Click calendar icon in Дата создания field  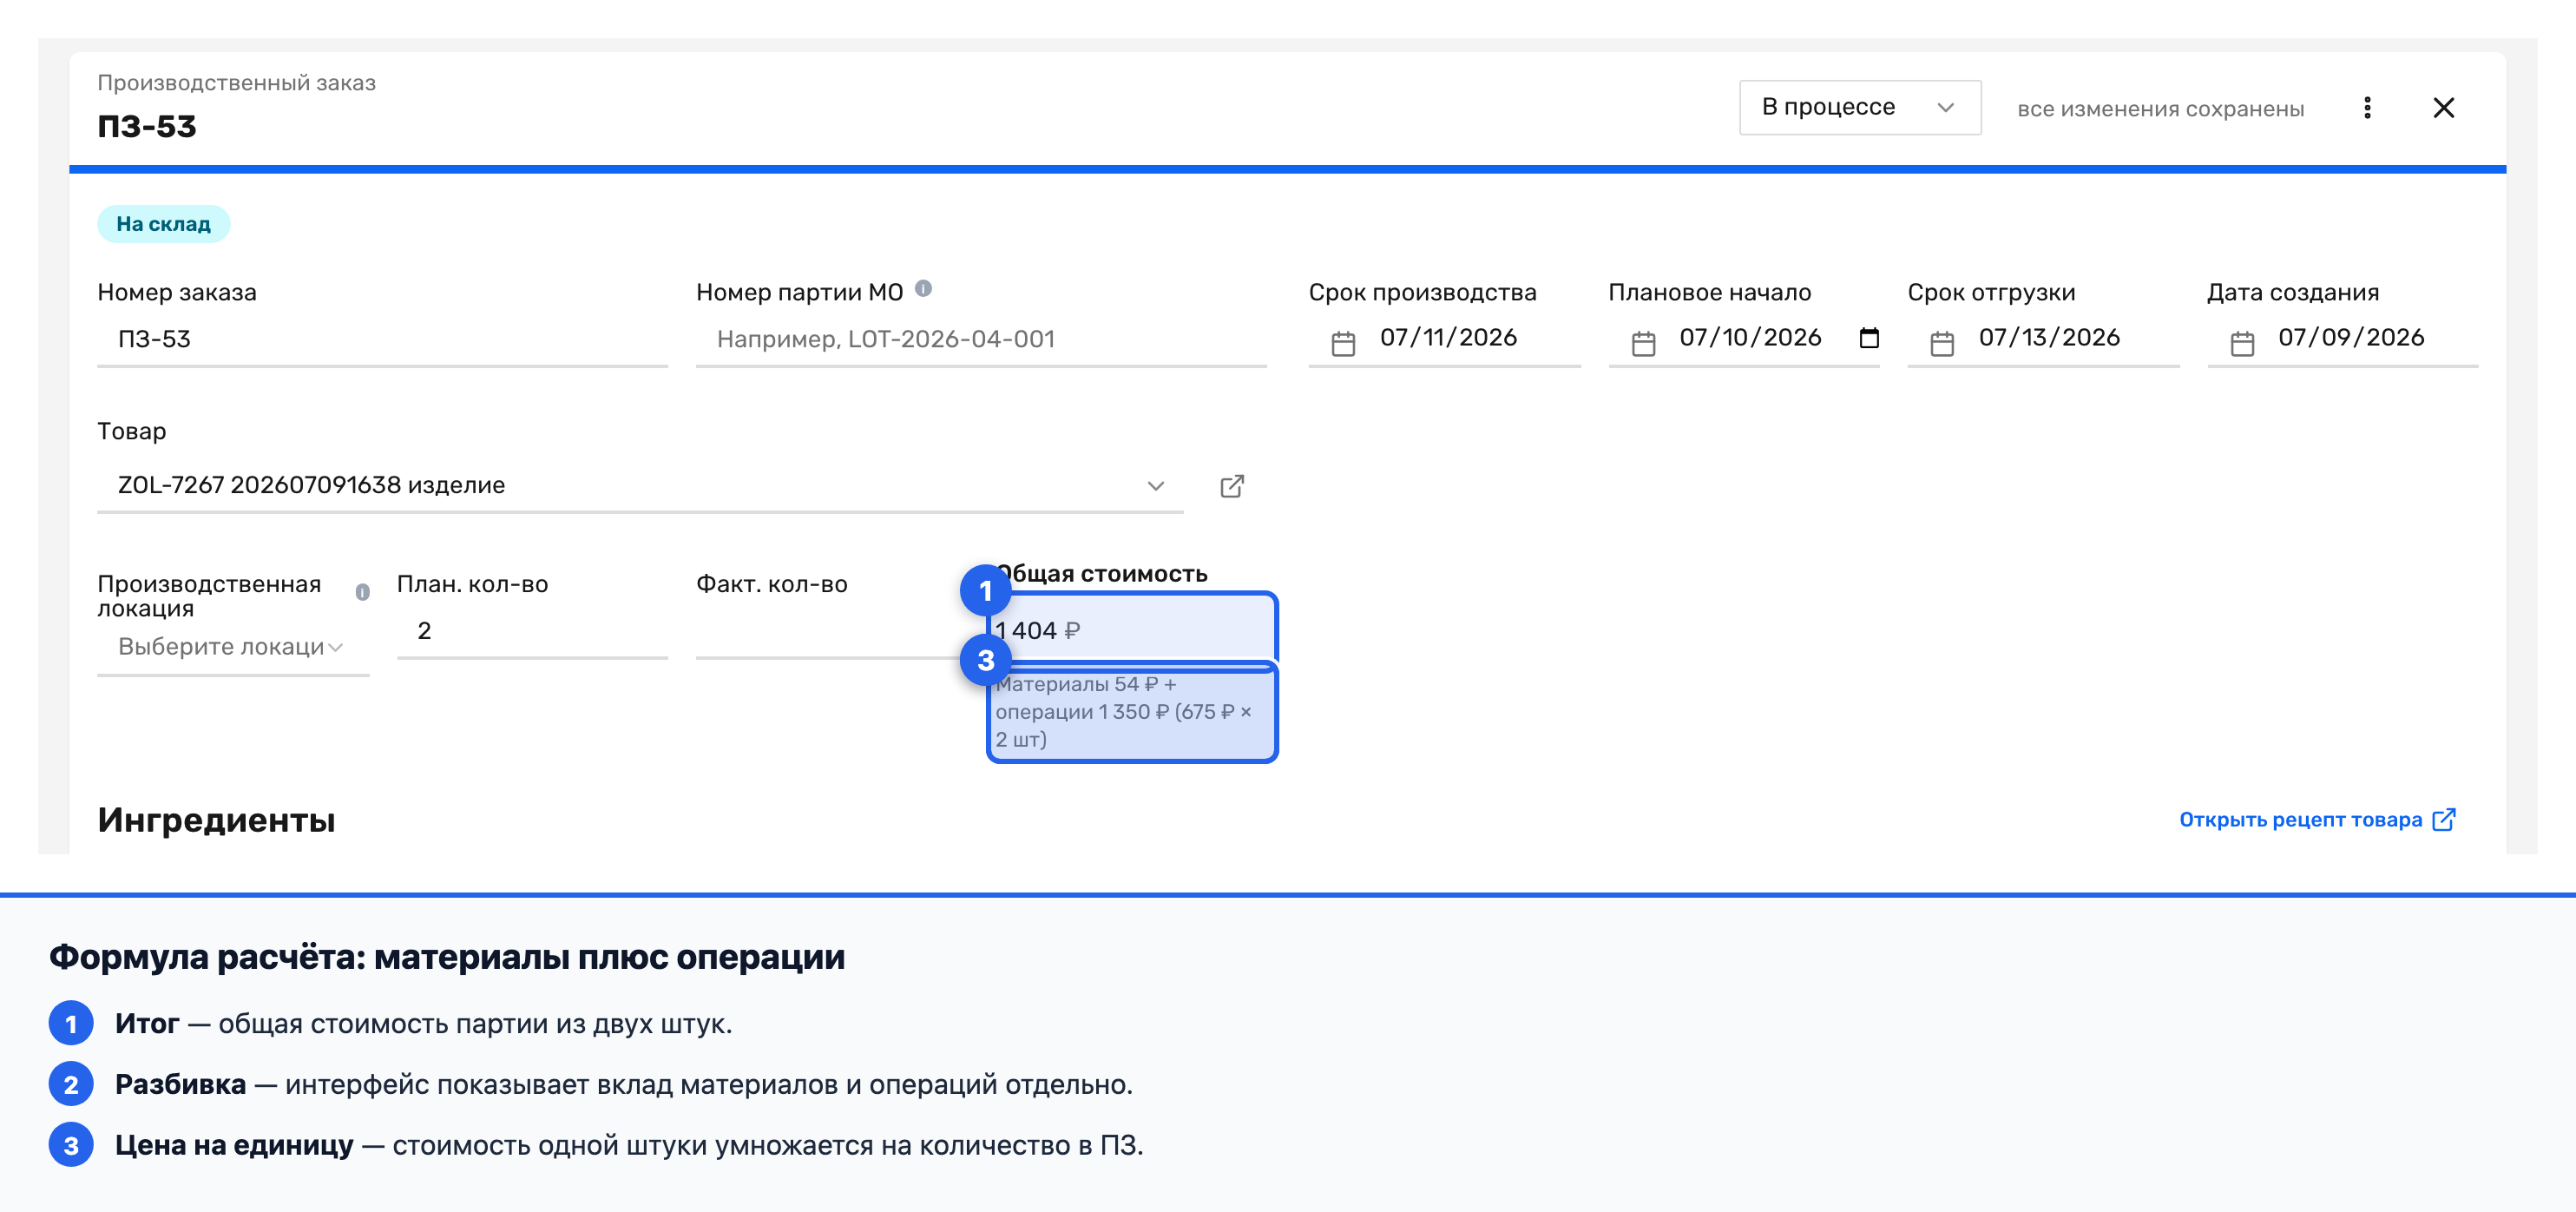pos(2242,343)
